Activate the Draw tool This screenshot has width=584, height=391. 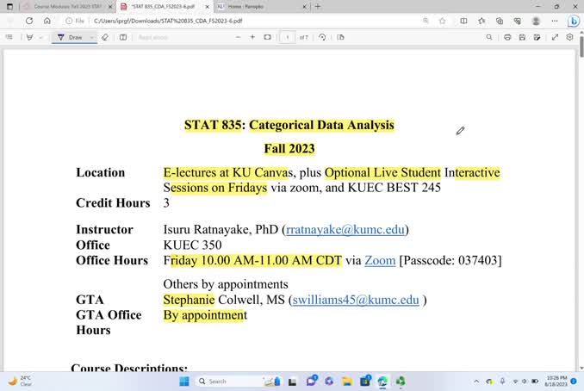[x=70, y=37]
